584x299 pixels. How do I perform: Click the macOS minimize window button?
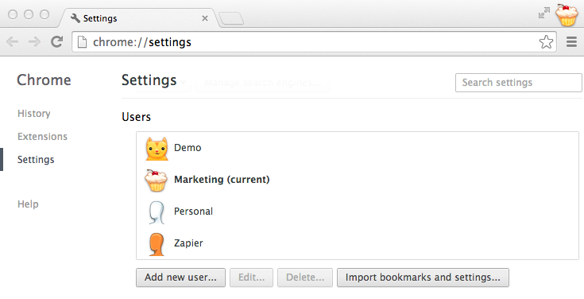coord(29,14)
